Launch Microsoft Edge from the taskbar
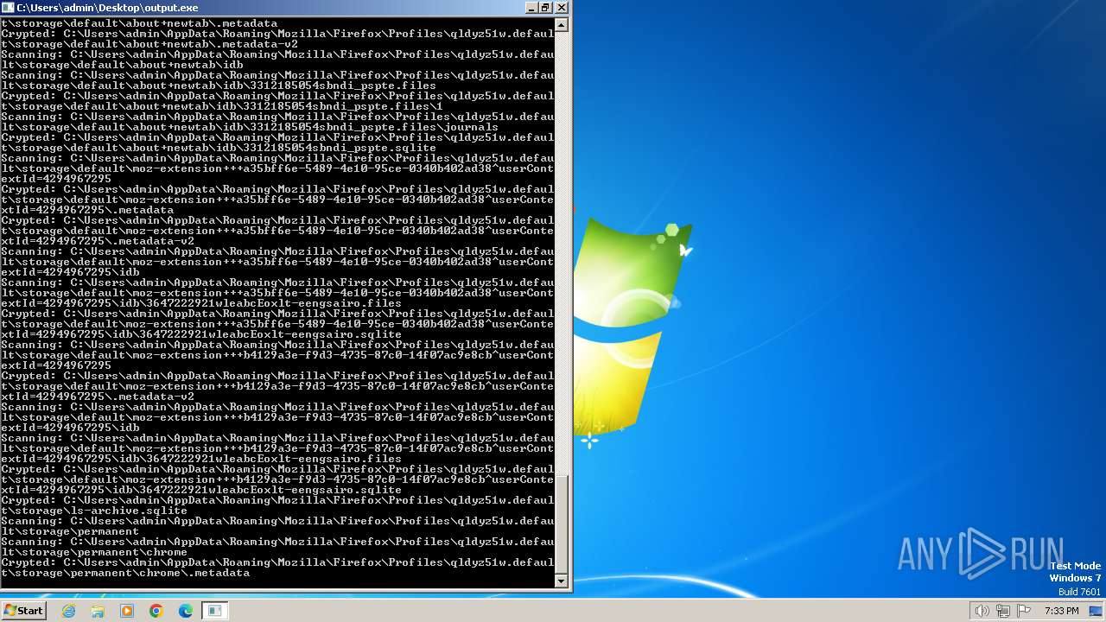 tap(185, 611)
